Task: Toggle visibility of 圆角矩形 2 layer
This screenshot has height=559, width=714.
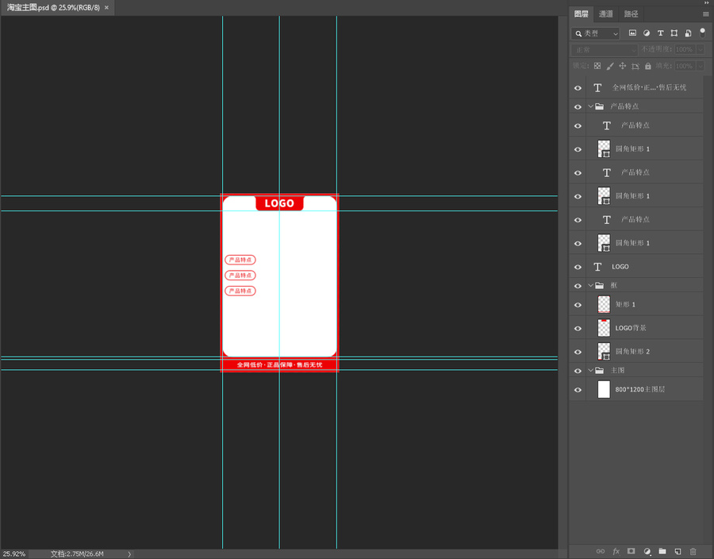Action: coord(578,353)
